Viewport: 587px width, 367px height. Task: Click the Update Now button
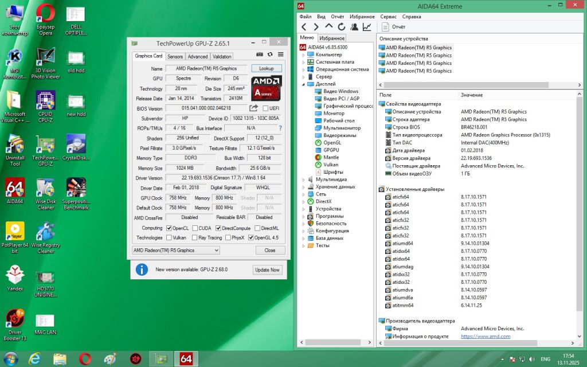pos(267,270)
